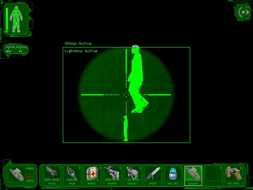Select the Prod in belt slot 2
The width and height of the screenshot is (253, 190).
[72, 175]
